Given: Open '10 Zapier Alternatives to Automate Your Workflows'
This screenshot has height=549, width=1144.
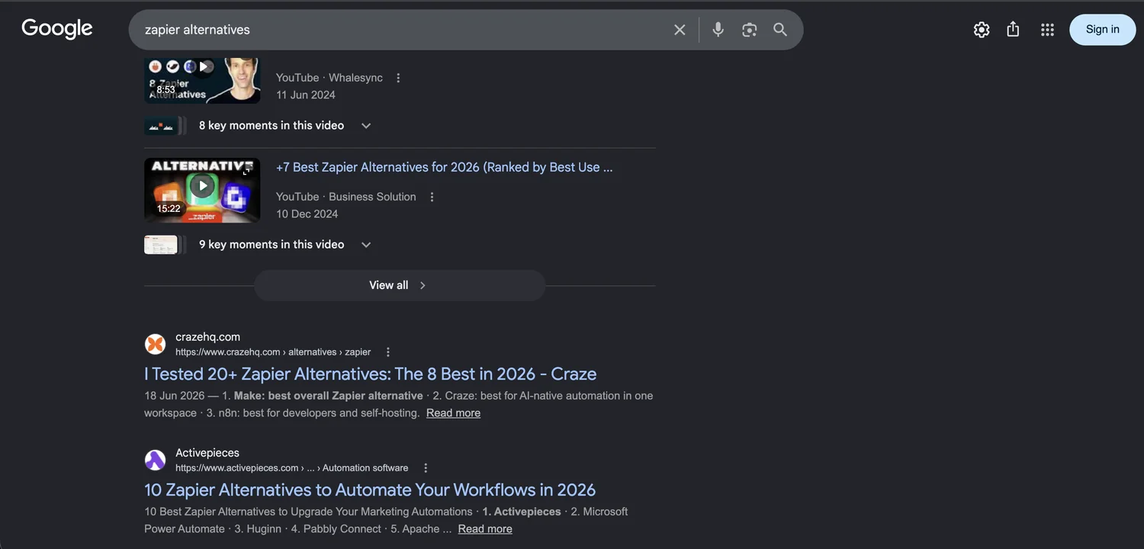Looking at the screenshot, I should (x=370, y=490).
